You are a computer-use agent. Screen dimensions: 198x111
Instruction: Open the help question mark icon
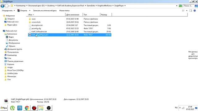tap(195, 10)
